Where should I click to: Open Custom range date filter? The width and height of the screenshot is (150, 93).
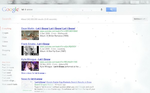click(9, 81)
